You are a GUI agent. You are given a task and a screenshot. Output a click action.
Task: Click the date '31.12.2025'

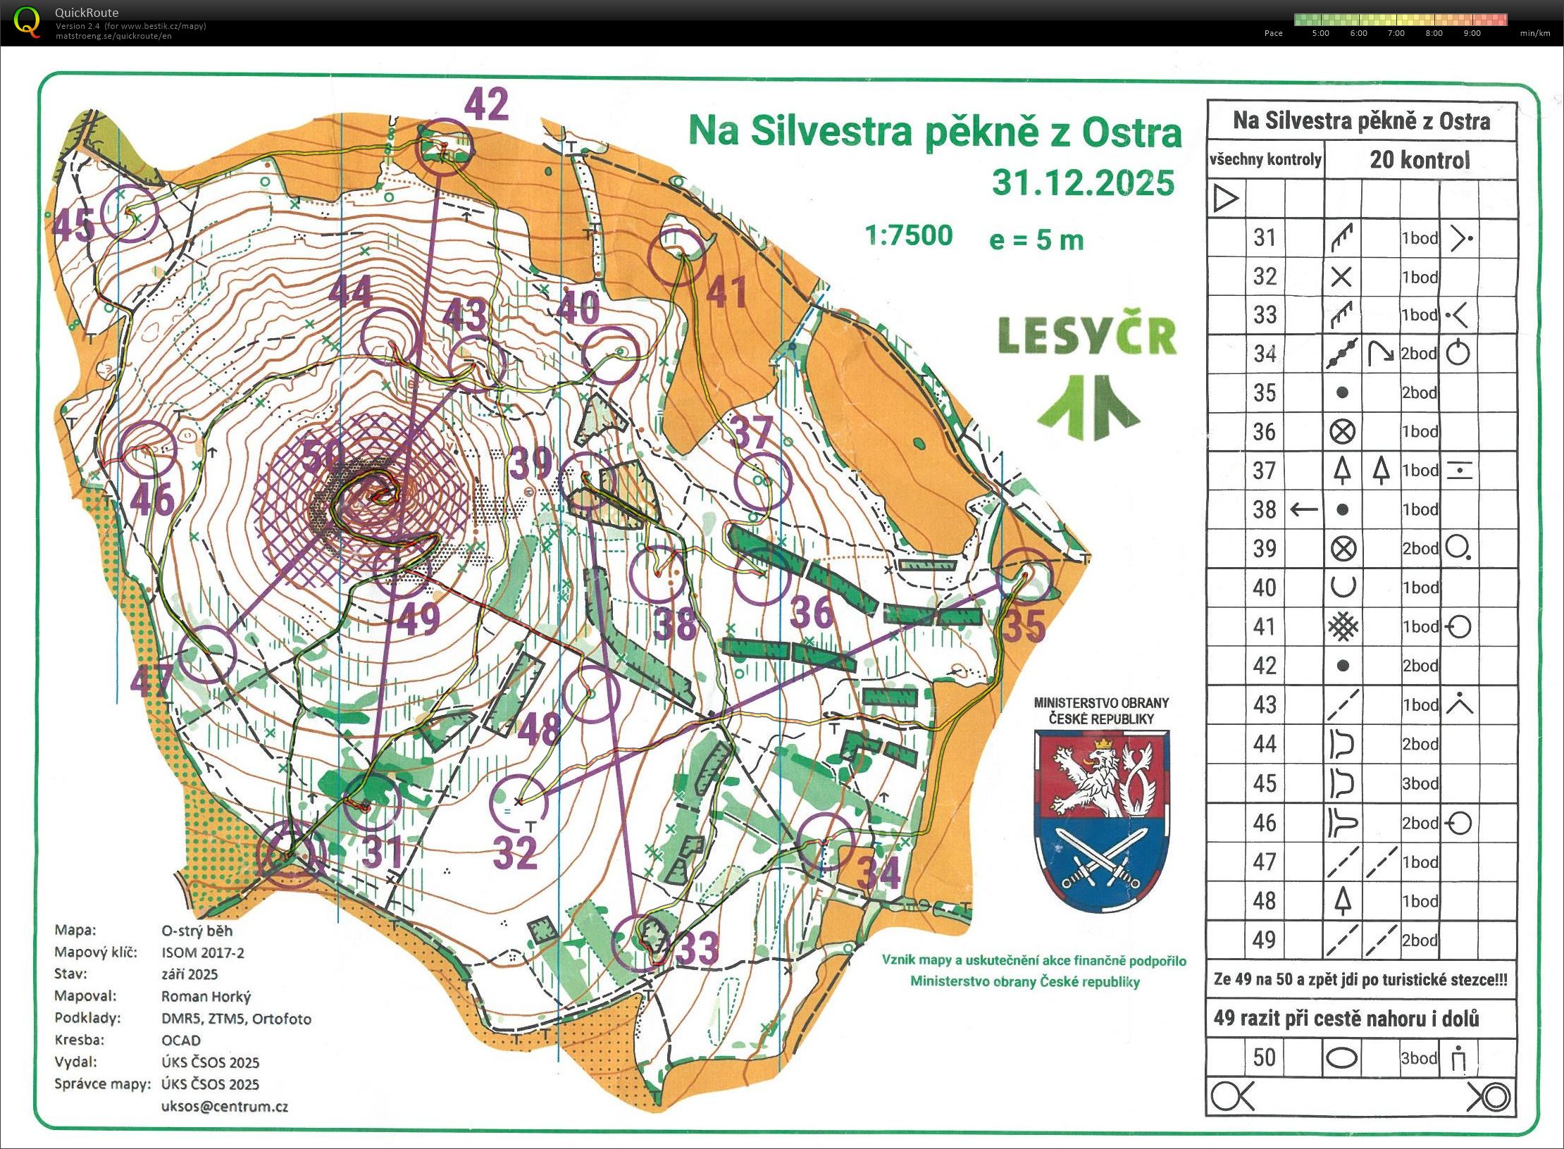pos(1084,182)
